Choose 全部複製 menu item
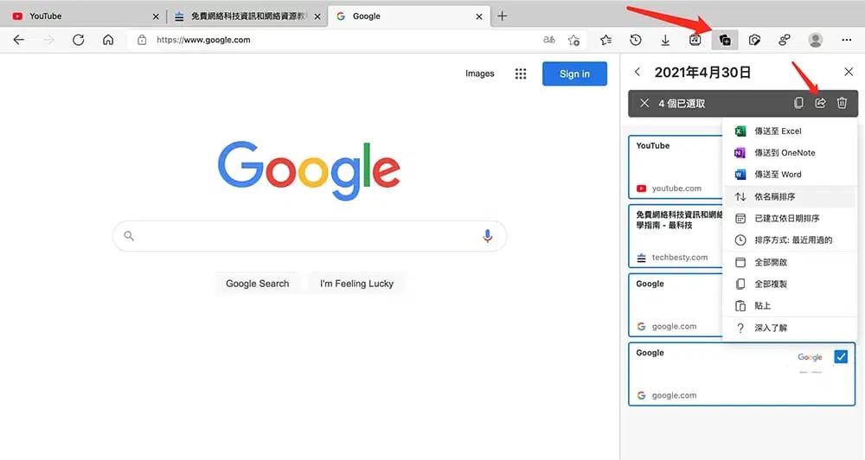Image resolution: width=865 pixels, height=460 pixels. coord(790,284)
